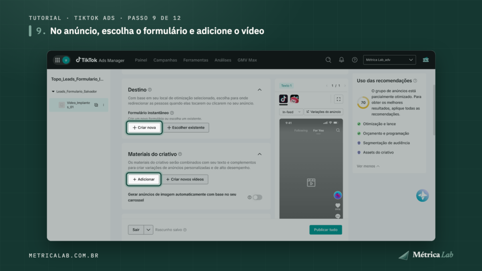This screenshot has height=271, width=482.
Task: Collapse the Destino section
Action: [x=260, y=90]
